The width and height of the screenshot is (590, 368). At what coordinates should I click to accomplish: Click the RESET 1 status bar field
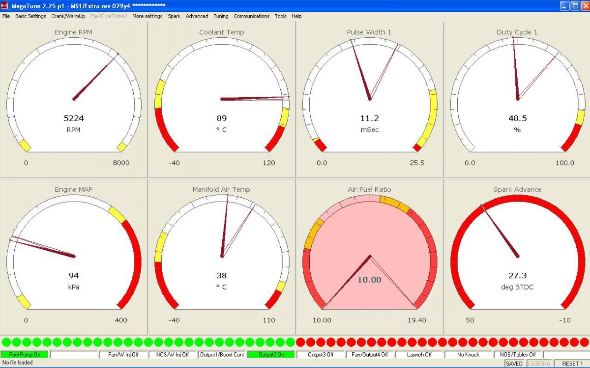[x=572, y=364]
